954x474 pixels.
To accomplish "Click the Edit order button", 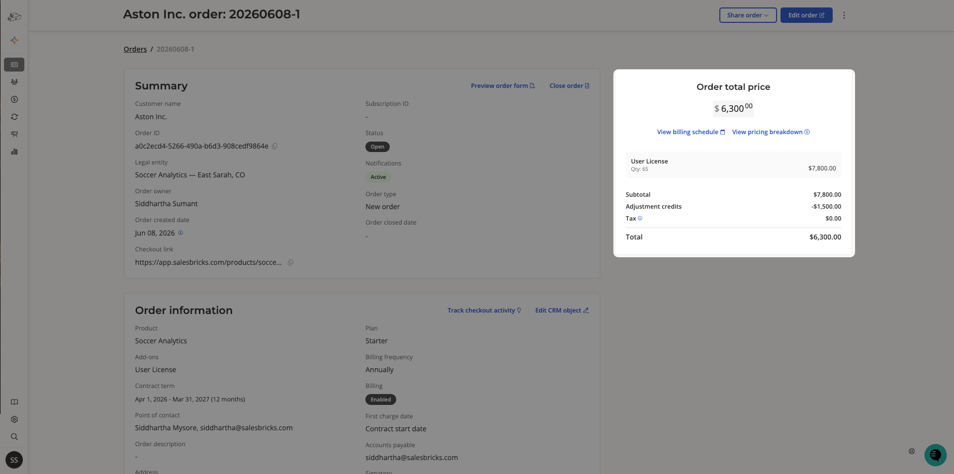I will coord(806,15).
